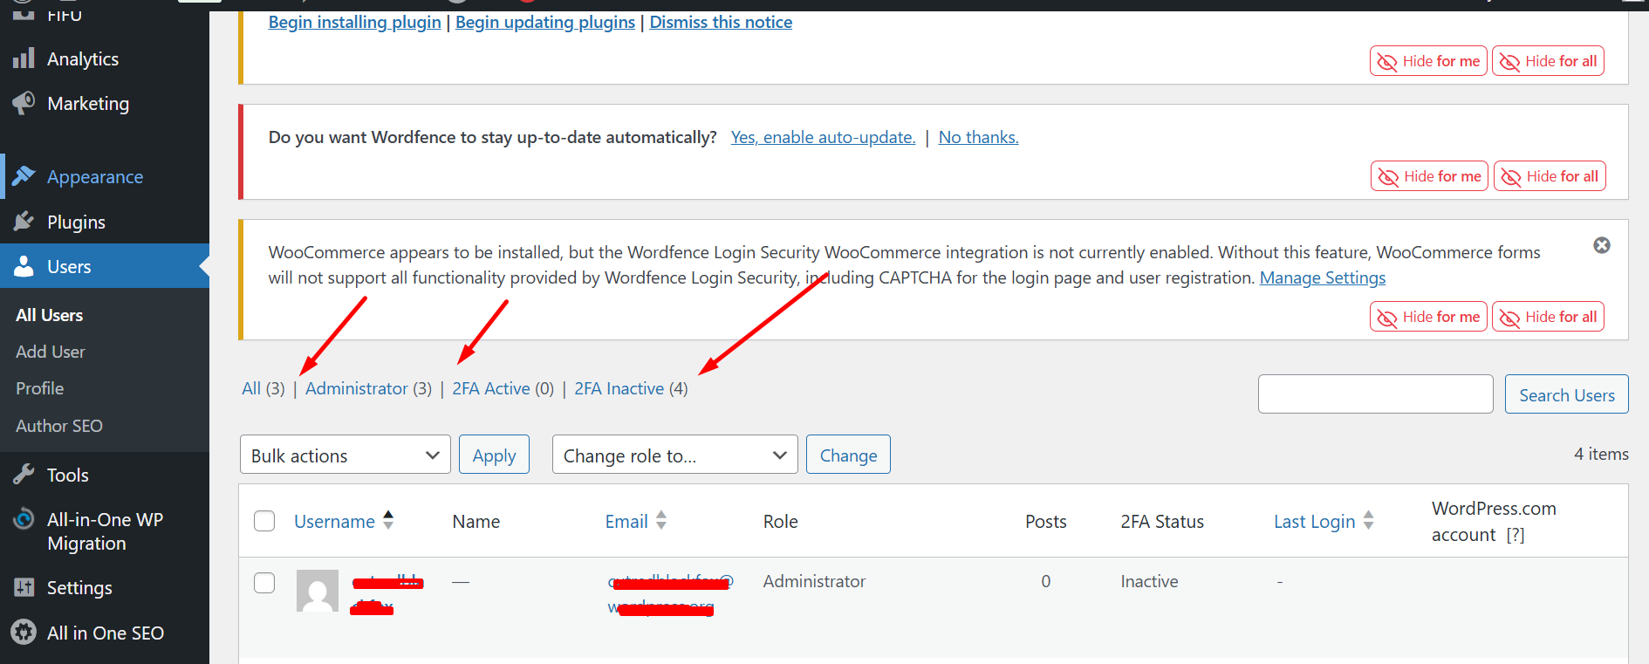Focus the user search text field
The height and width of the screenshot is (664, 1649).
(x=1375, y=394)
